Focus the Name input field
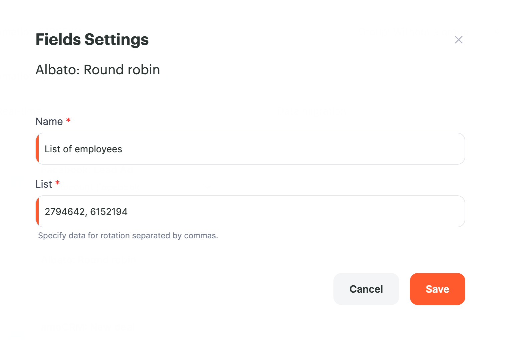 pos(250,149)
